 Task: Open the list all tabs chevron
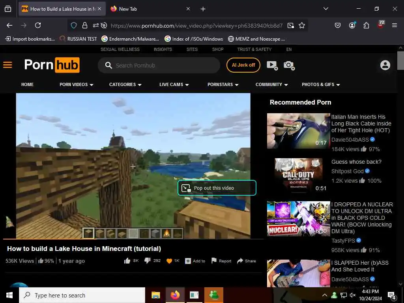pyautogui.click(x=325, y=9)
